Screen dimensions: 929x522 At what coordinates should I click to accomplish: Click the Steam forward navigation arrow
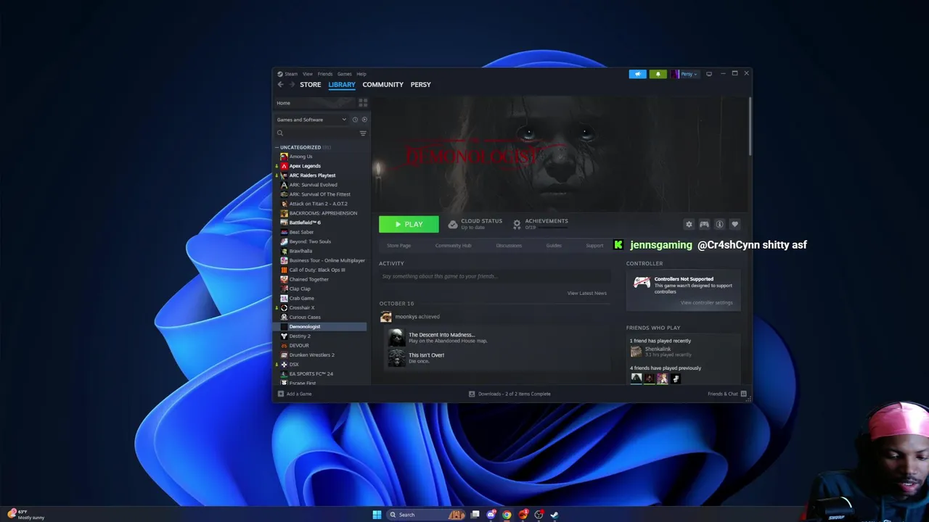coord(292,85)
